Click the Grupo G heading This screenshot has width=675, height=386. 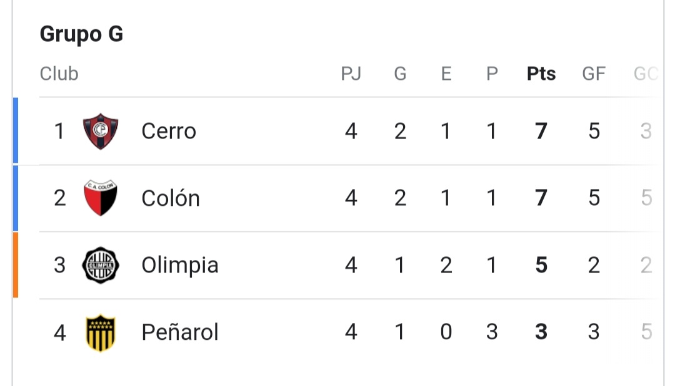(81, 34)
